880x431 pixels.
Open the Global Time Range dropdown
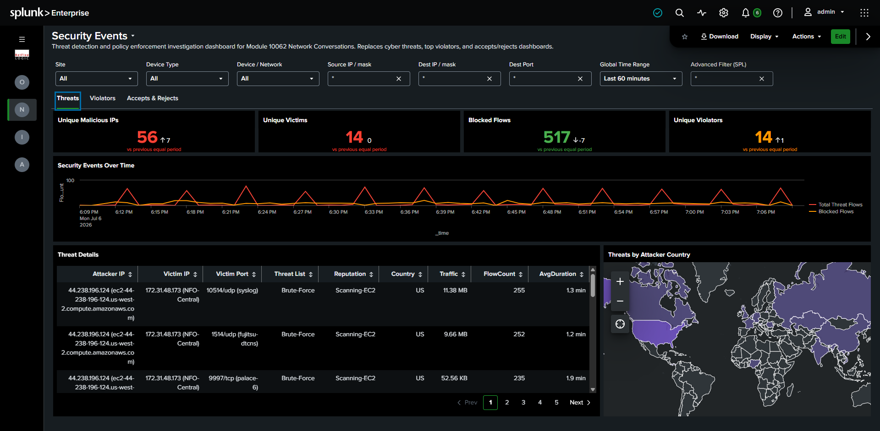(641, 79)
